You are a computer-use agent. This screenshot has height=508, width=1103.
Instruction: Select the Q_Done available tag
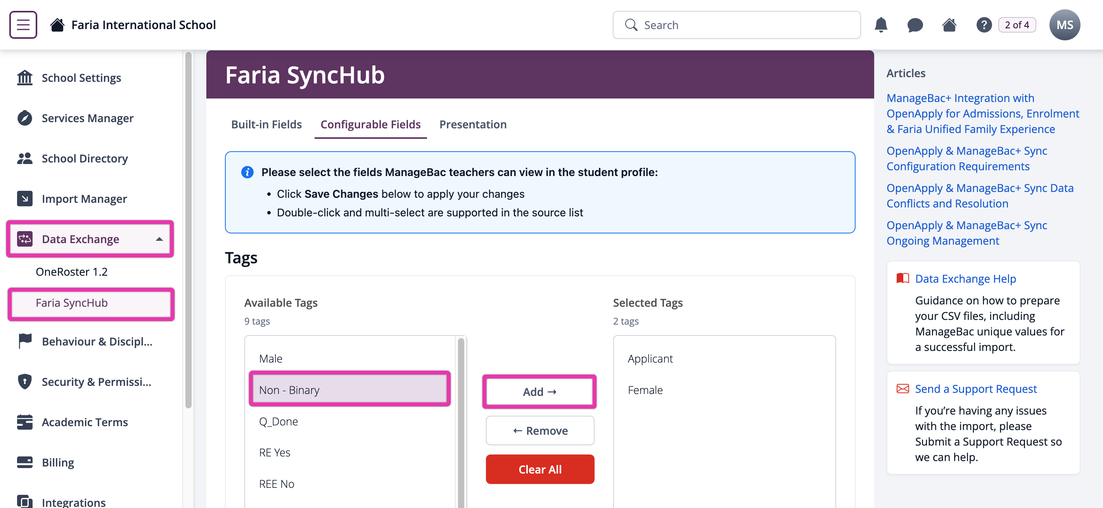point(278,421)
